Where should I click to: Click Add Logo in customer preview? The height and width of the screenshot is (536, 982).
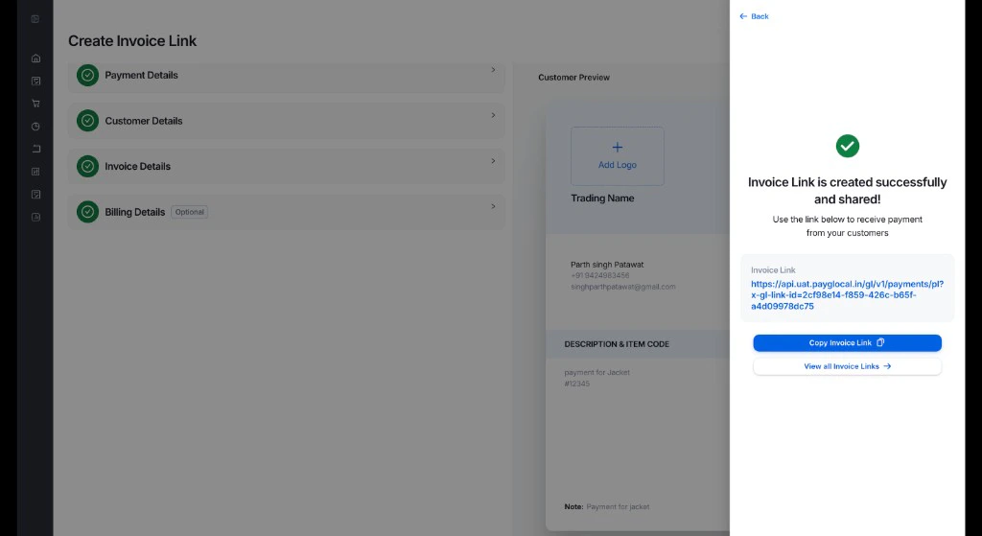pyautogui.click(x=617, y=156)
